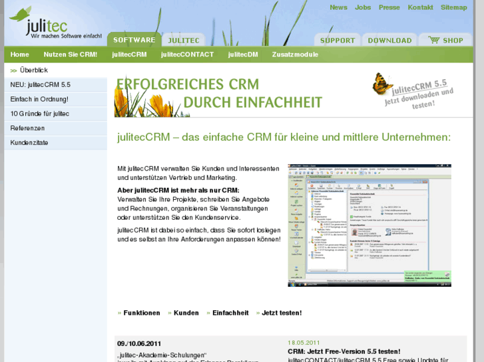Follow the Kunden link
The width and height of the screenshot is (484, 362).
186,313
